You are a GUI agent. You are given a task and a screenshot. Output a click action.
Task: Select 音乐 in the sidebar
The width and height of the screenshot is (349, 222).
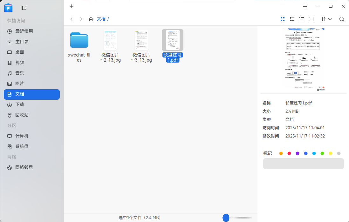31,73
